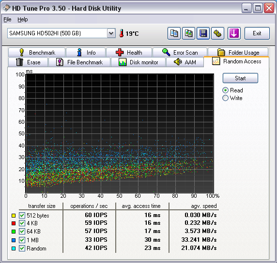Open the Help menu

point(23,19)
